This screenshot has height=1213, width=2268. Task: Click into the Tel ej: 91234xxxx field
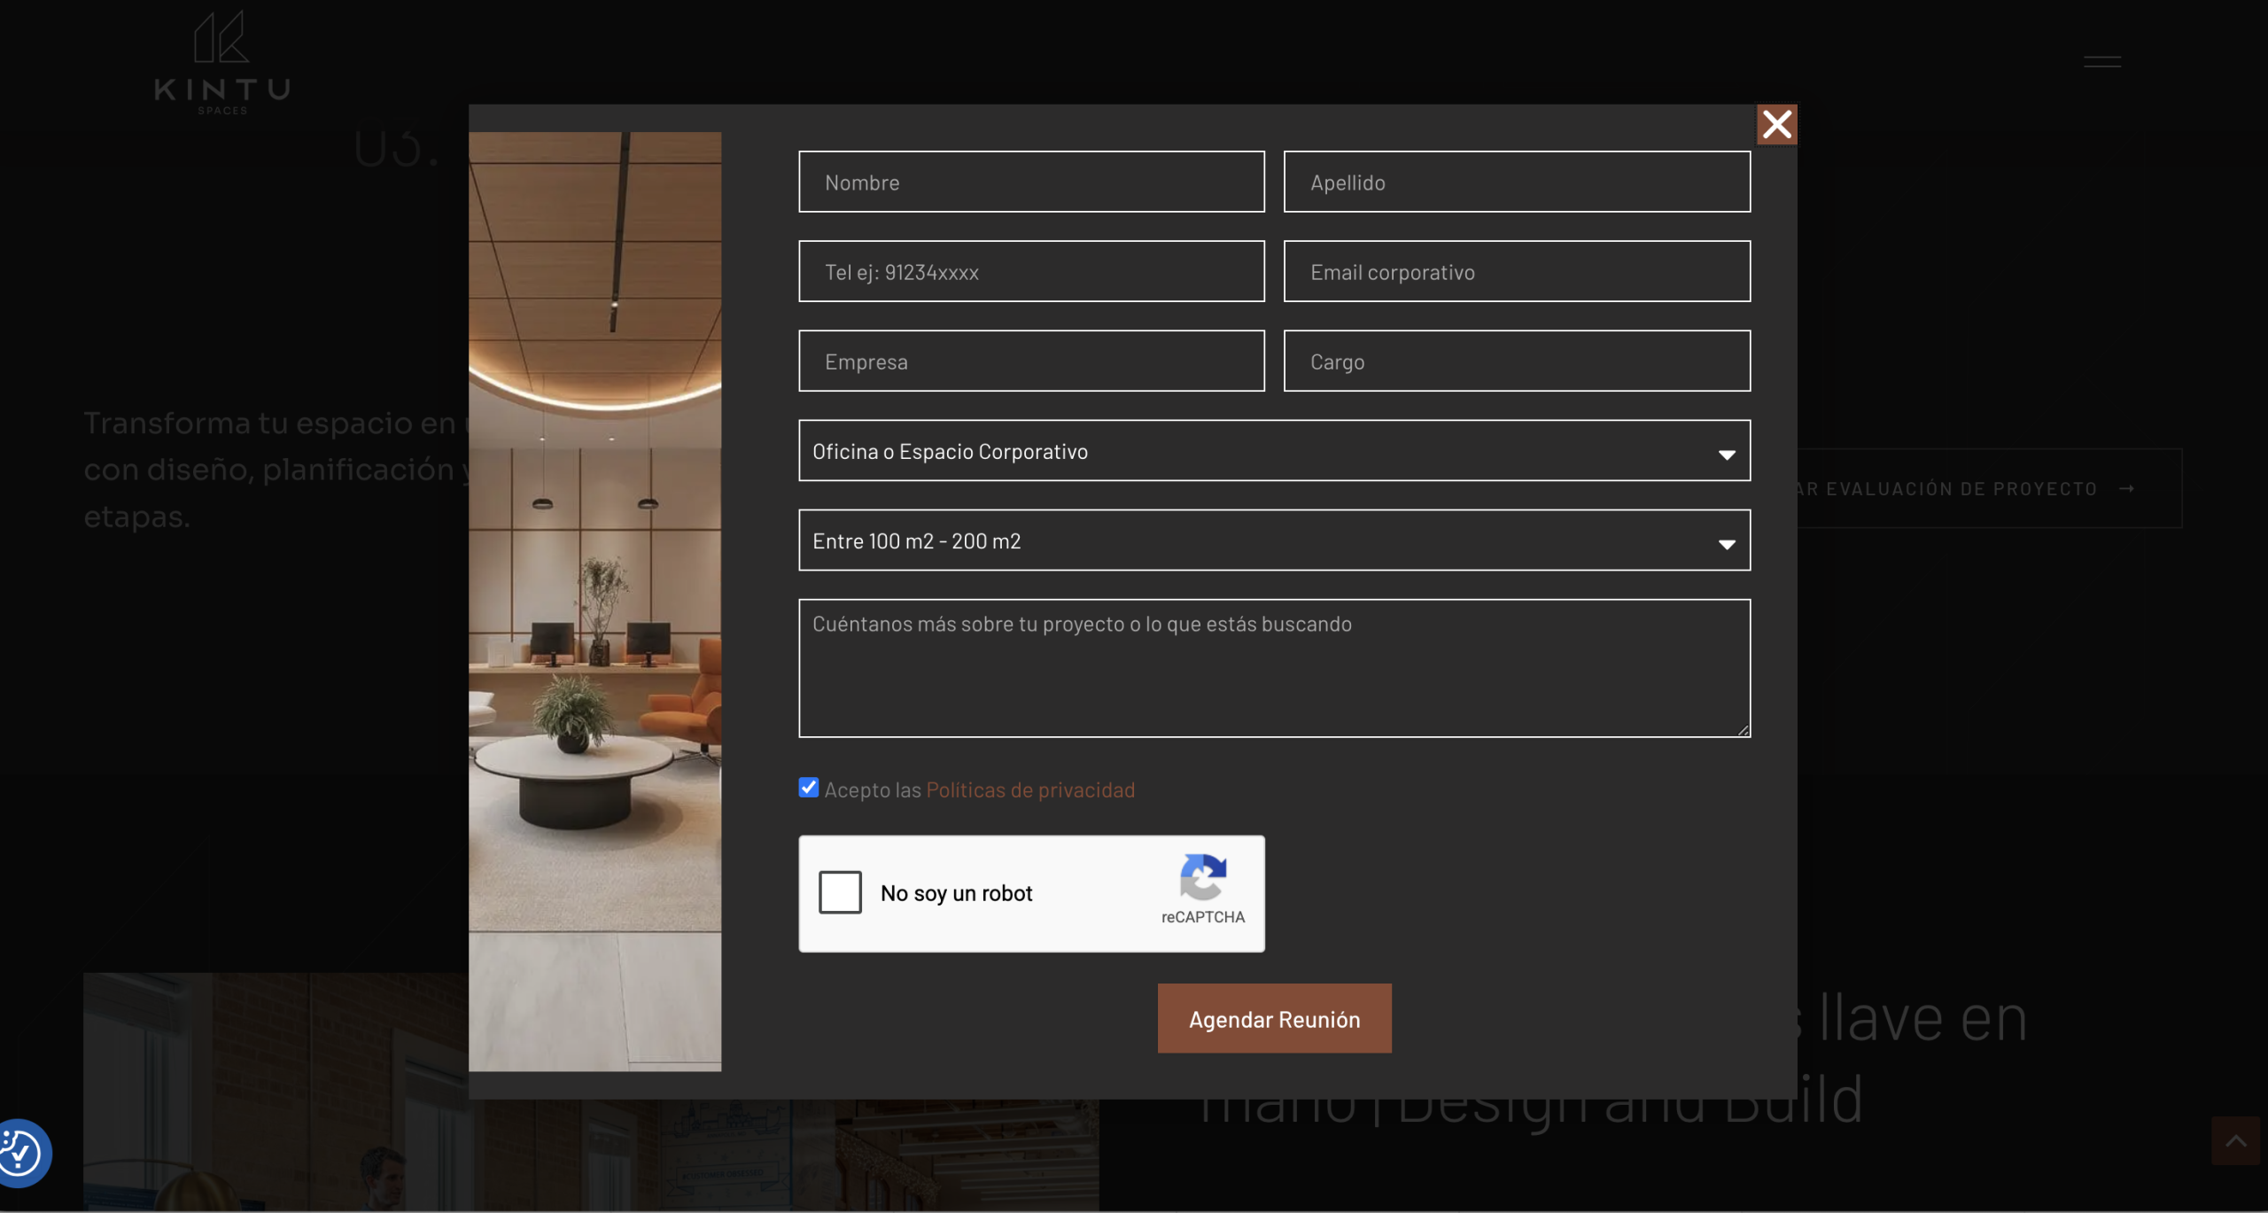coord(1031,271)
